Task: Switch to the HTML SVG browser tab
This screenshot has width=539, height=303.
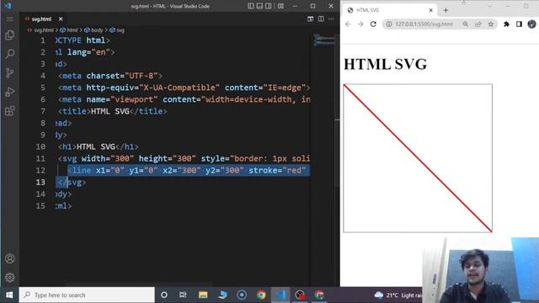Action: click(x=390, y=10)
